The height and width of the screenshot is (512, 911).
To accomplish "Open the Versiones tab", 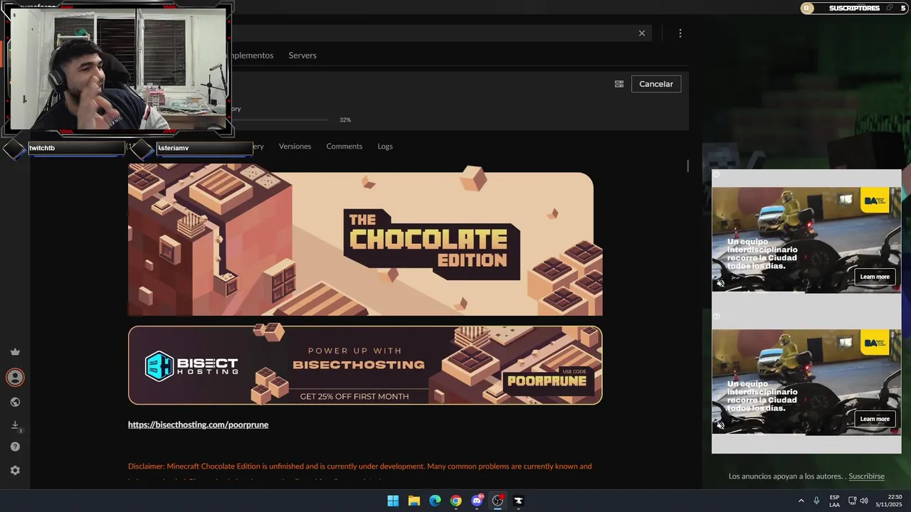I will [295, 146].
